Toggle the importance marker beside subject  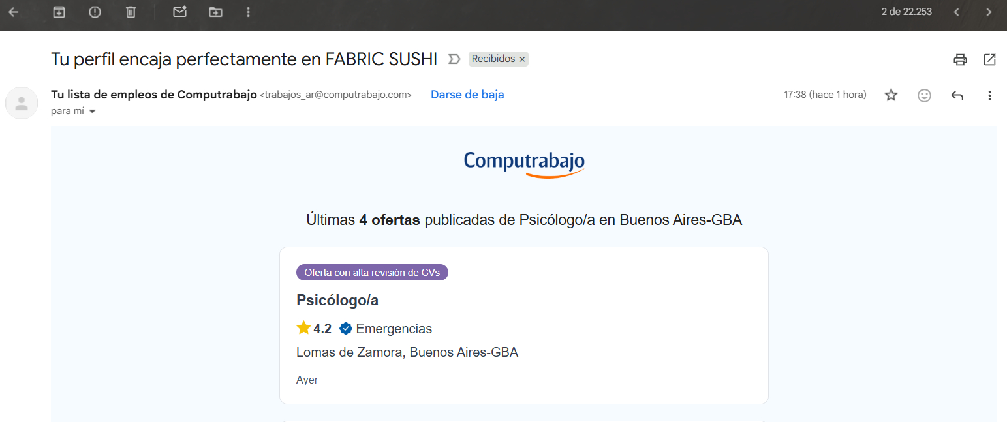click(x=454, y=59)
